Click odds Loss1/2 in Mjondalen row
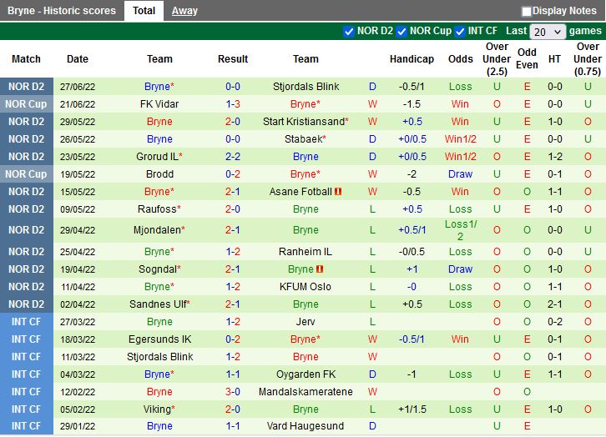606x437 pixels. tap(460, 230)
